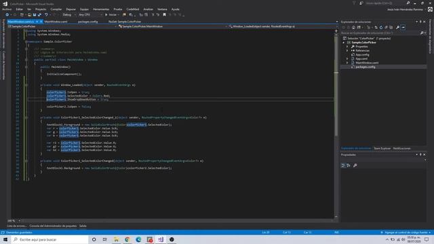The width and height of the screenshot is (434, 244).
Task: Open Consola del Administrador de paquetes
Action: (x=53, y=226)
